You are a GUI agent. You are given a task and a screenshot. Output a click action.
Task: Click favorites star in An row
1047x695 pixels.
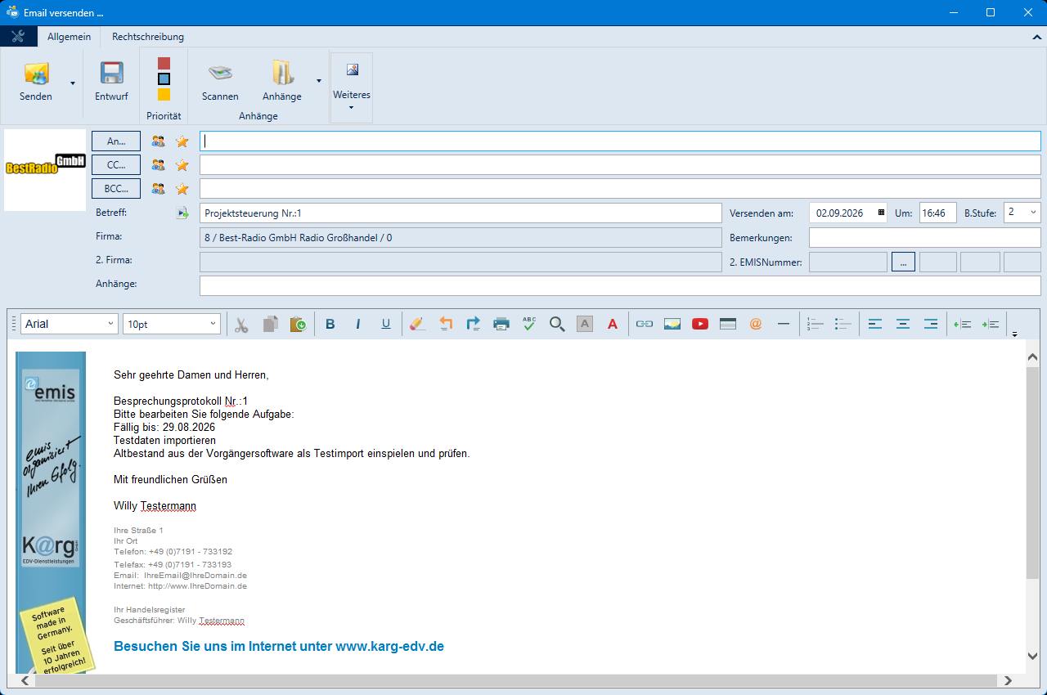tap(182, 141)
